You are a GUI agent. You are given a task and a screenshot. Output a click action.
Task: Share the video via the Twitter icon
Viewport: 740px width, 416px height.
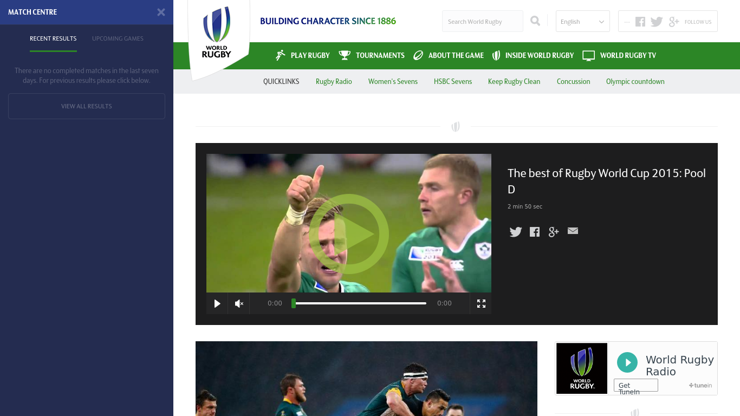click(x=515, y=231)
